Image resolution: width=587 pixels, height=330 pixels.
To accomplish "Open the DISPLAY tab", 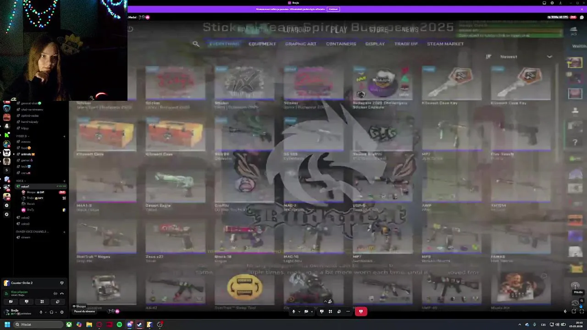I will [375, 44].
